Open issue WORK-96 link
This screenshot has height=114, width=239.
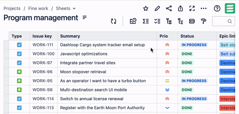(x=42, y=72)
